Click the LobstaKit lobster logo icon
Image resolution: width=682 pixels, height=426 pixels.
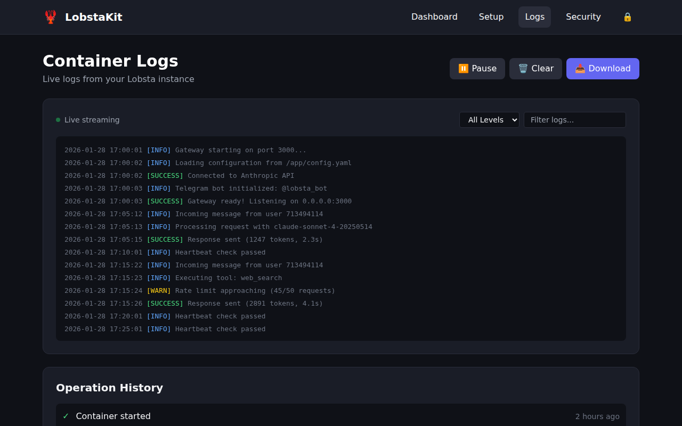[x=51, y=17]
